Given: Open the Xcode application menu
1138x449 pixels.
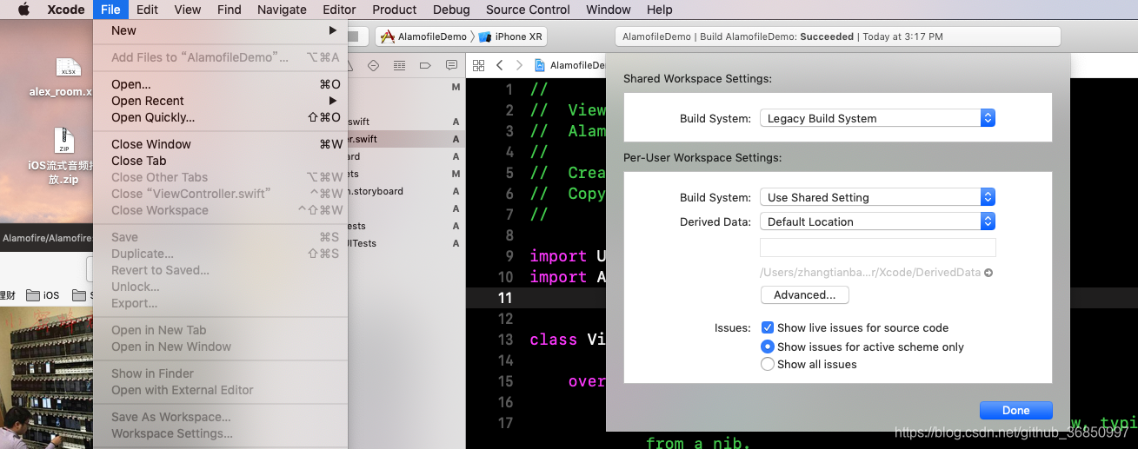Looking at the screenshot, I should pos(66,10).
